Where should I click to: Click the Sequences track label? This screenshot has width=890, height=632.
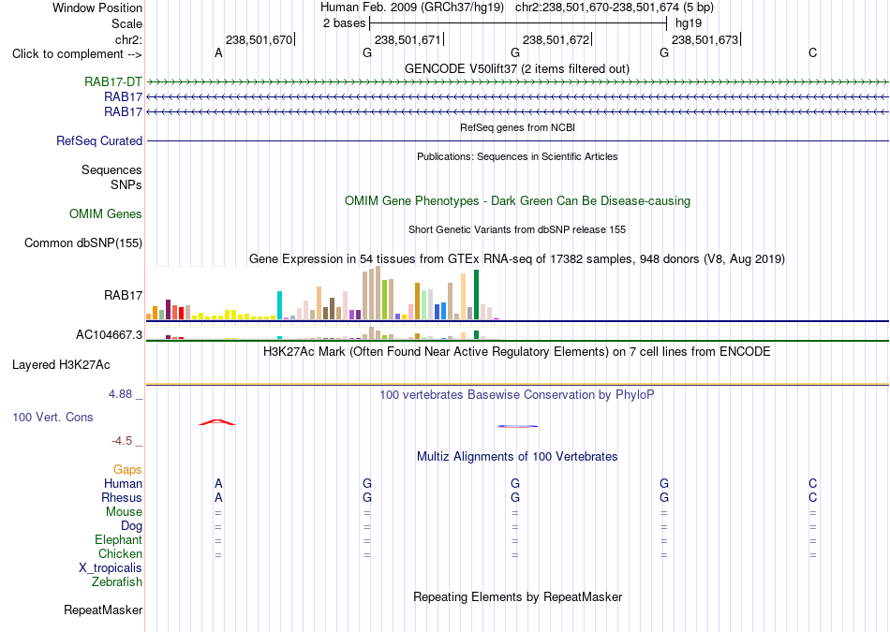click(x=111, y=170)
